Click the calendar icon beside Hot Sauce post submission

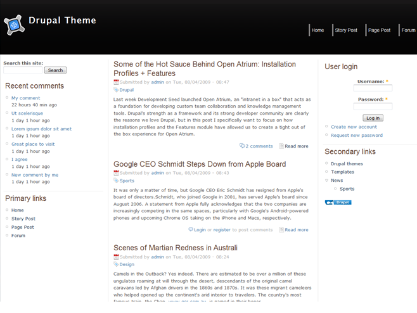pos(116,82)
